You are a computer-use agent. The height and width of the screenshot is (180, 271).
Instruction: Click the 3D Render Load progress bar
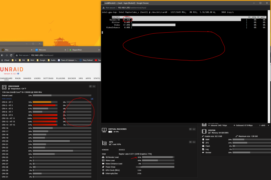click(x=158, y=157)
